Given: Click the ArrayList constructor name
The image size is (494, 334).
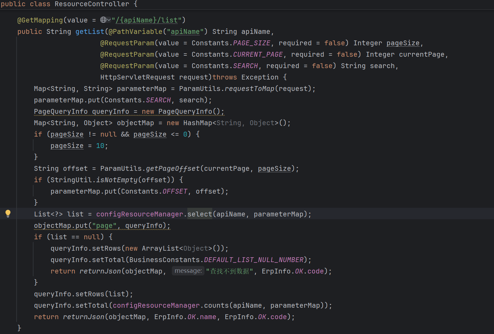Looking at the screenshot, I should pyautogui.click(x=160, y=248).
